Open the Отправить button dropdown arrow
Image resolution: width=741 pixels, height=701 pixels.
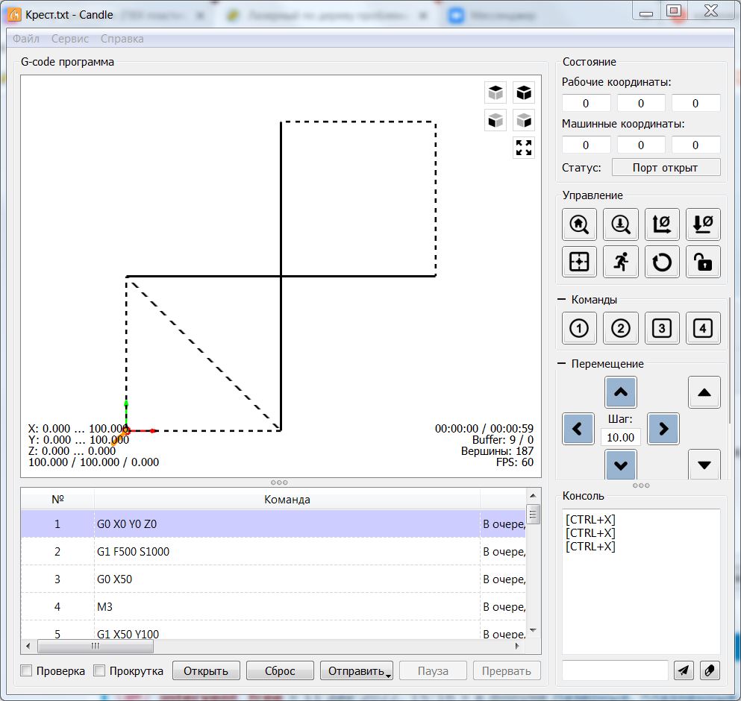(x=389, y=676)
